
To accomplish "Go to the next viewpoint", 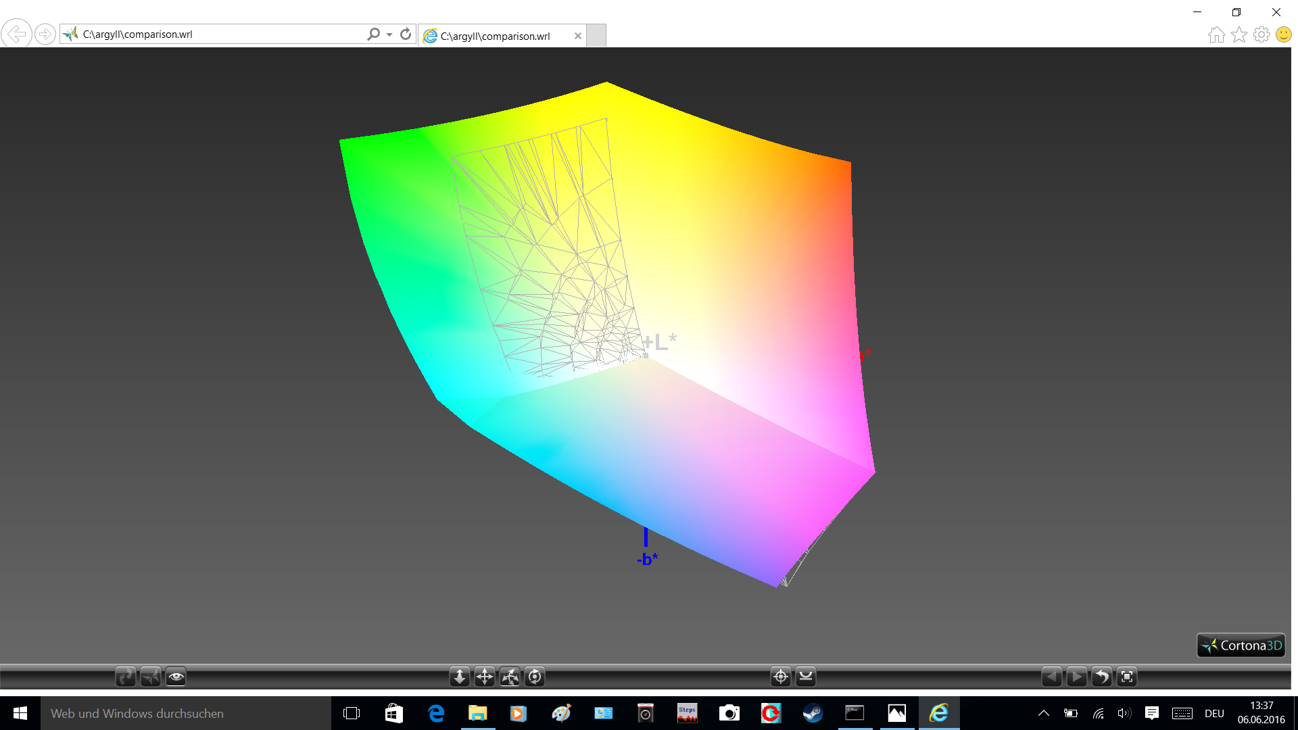I will tap(1076, 677).
